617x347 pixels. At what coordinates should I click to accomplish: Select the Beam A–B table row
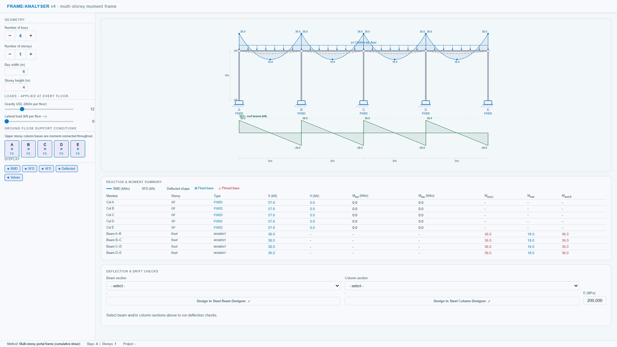coord(356,234)
